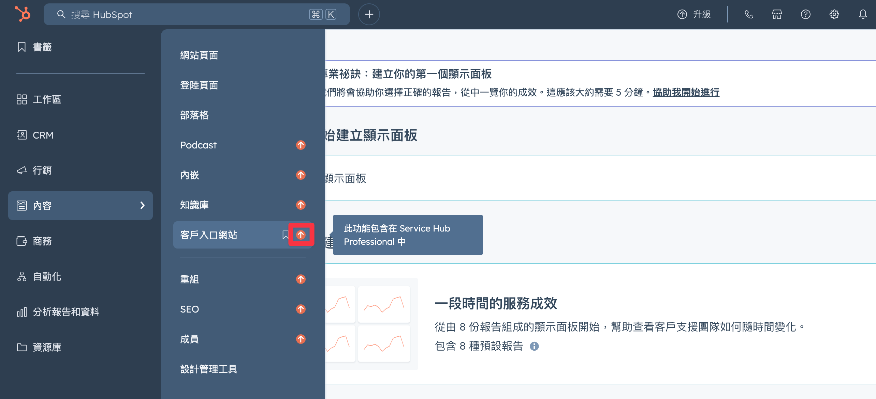
Task: Open the phone calling icon
Action: pos(749,14)
